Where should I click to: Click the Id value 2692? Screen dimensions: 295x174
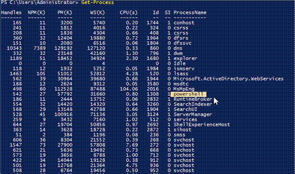tap(153, 124)
